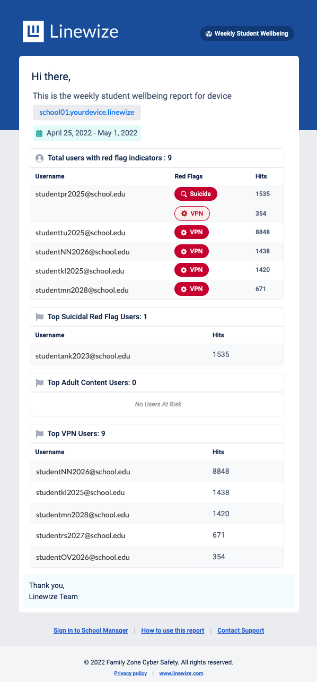The height and width of the screenshot is (682, 317).
Task: Open the How to use this report link
Action: [173, 630]
